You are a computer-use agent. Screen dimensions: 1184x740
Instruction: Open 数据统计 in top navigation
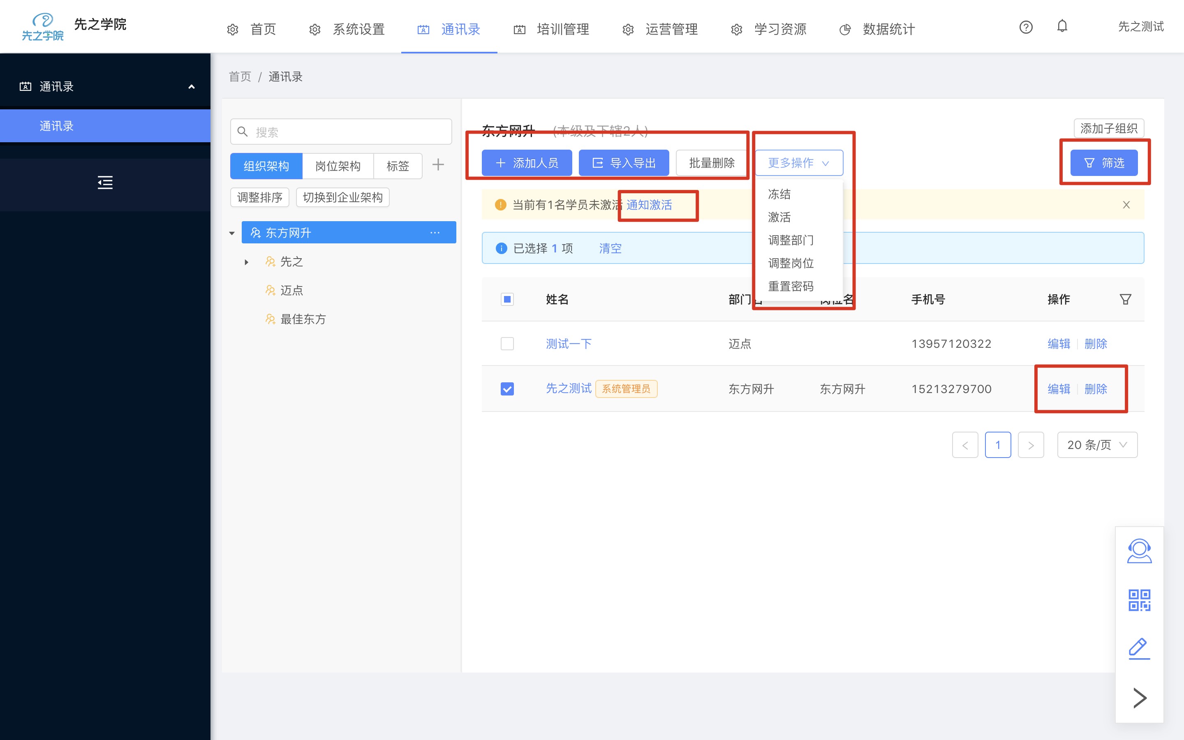click(x=877, y=29)
